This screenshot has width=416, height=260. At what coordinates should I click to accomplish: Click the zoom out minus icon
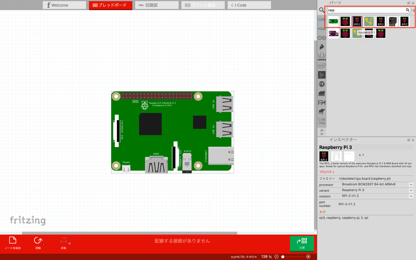[x=276, y=257]
